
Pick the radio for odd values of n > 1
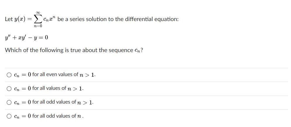(9, 102)
